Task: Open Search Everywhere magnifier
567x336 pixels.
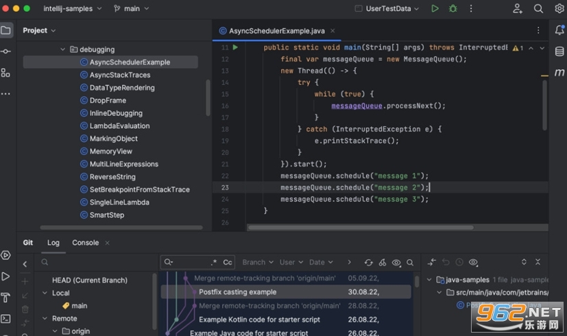Action: 538,8
